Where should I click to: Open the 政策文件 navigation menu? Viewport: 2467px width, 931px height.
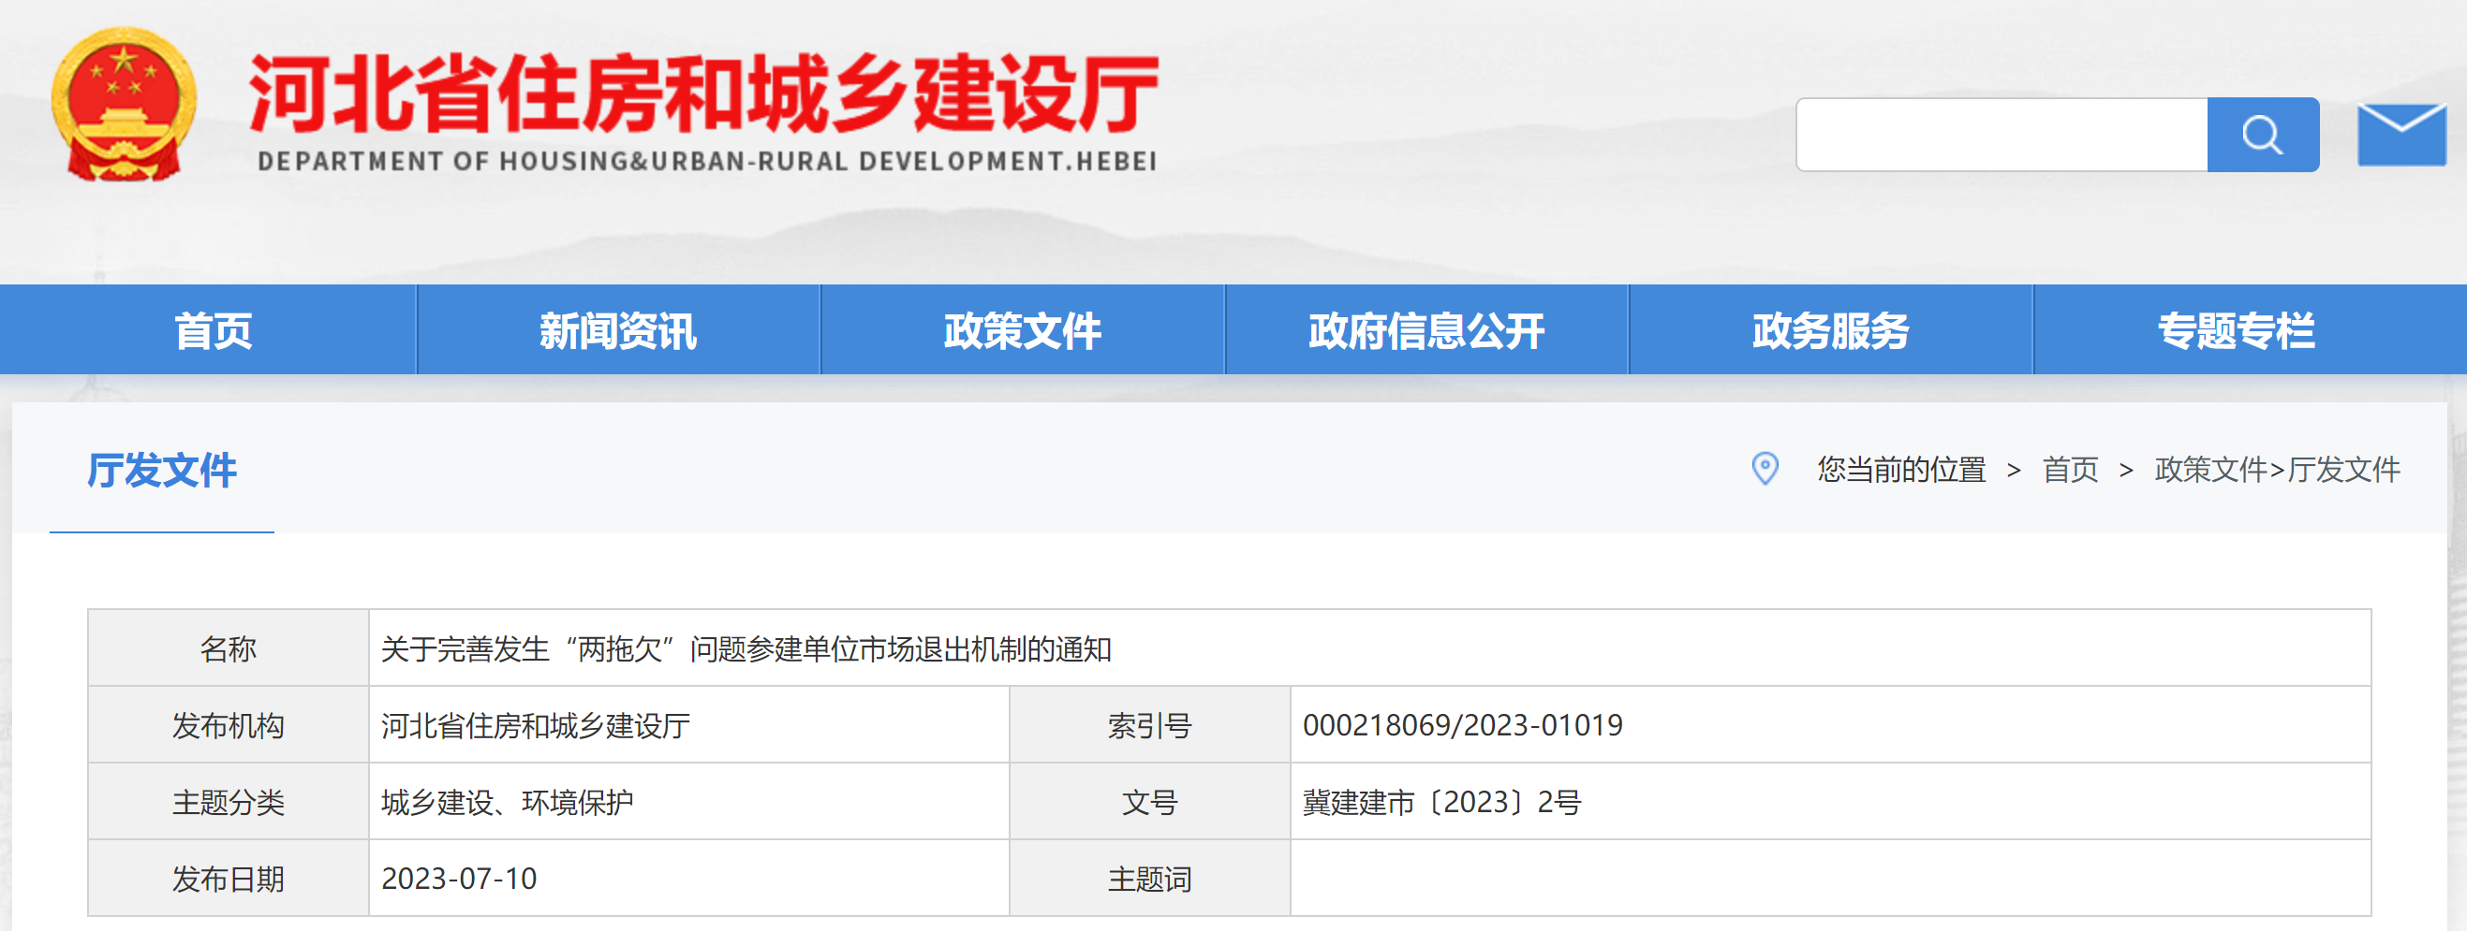1022,331
